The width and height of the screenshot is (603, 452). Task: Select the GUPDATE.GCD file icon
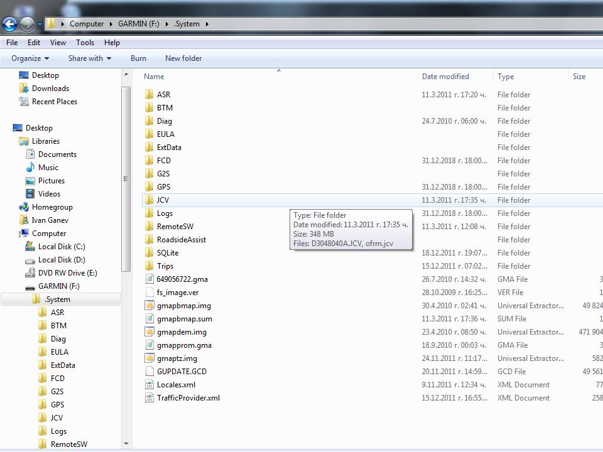click(149, 372)
